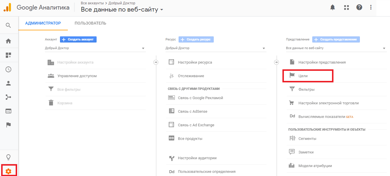Open the lightbulb Discover icon
The image size is (390, 176).
[8, 157]
